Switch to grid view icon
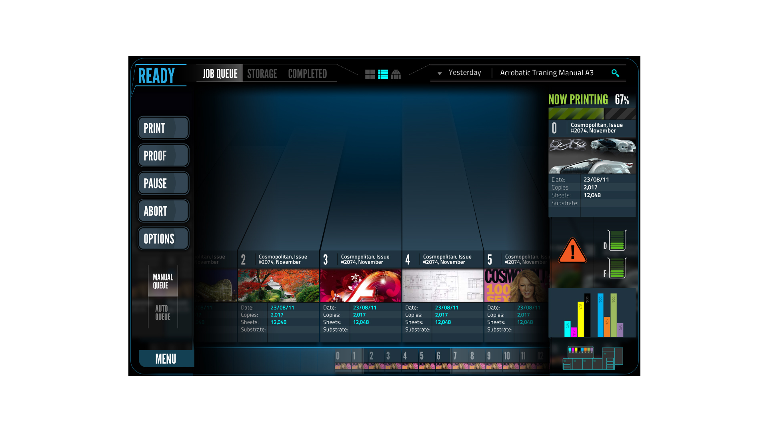Viewport: 768px width, 432px height. 370,74
